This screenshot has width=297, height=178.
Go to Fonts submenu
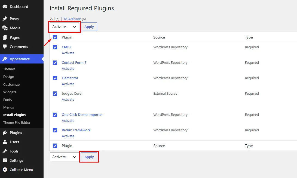click(7, 100)
